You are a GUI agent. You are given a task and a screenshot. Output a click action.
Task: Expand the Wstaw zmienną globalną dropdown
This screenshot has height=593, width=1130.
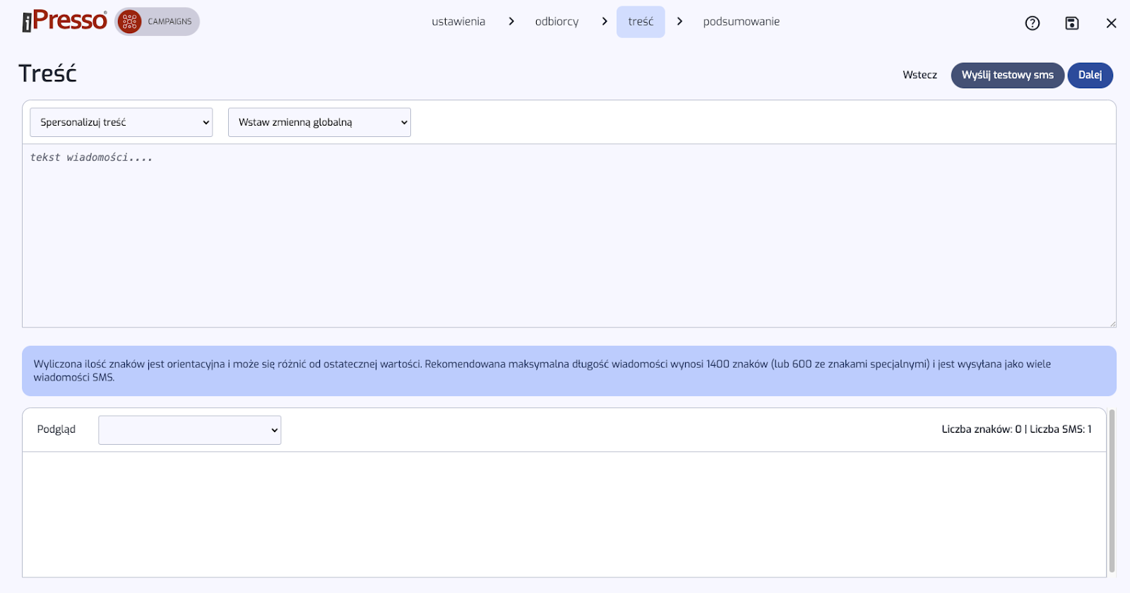[319, 122]
